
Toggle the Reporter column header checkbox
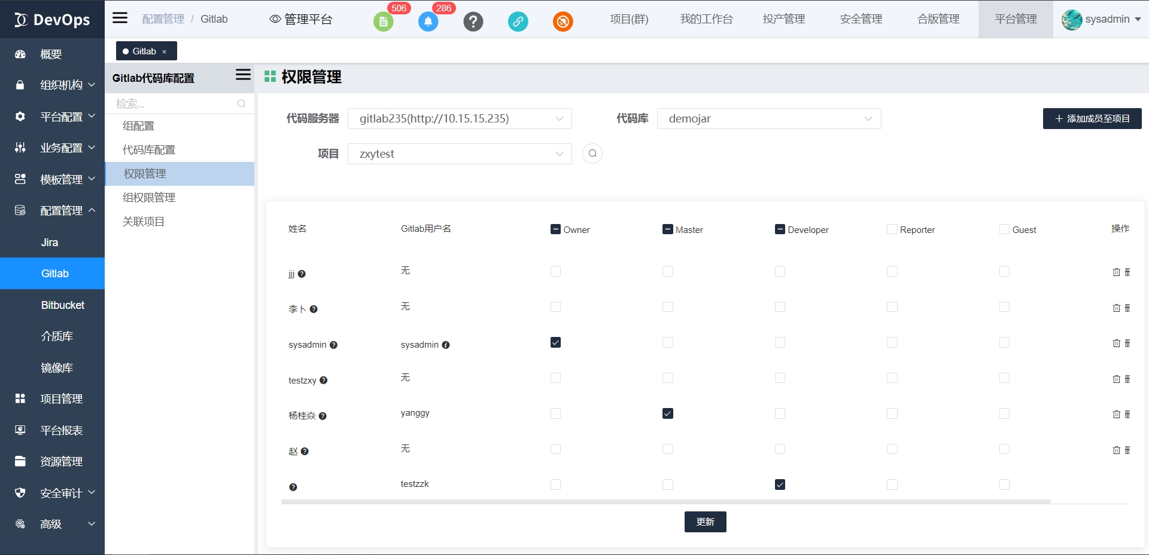click(892, 229)
